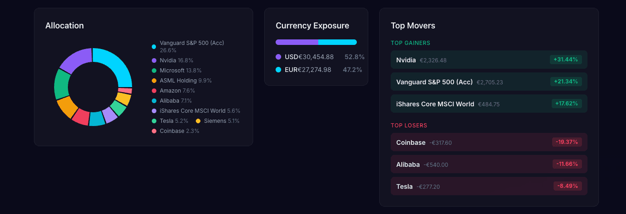The image size is (626, 214).
Task: Click the Tesla 5.2% legend label
Action: tap(174, 121)
